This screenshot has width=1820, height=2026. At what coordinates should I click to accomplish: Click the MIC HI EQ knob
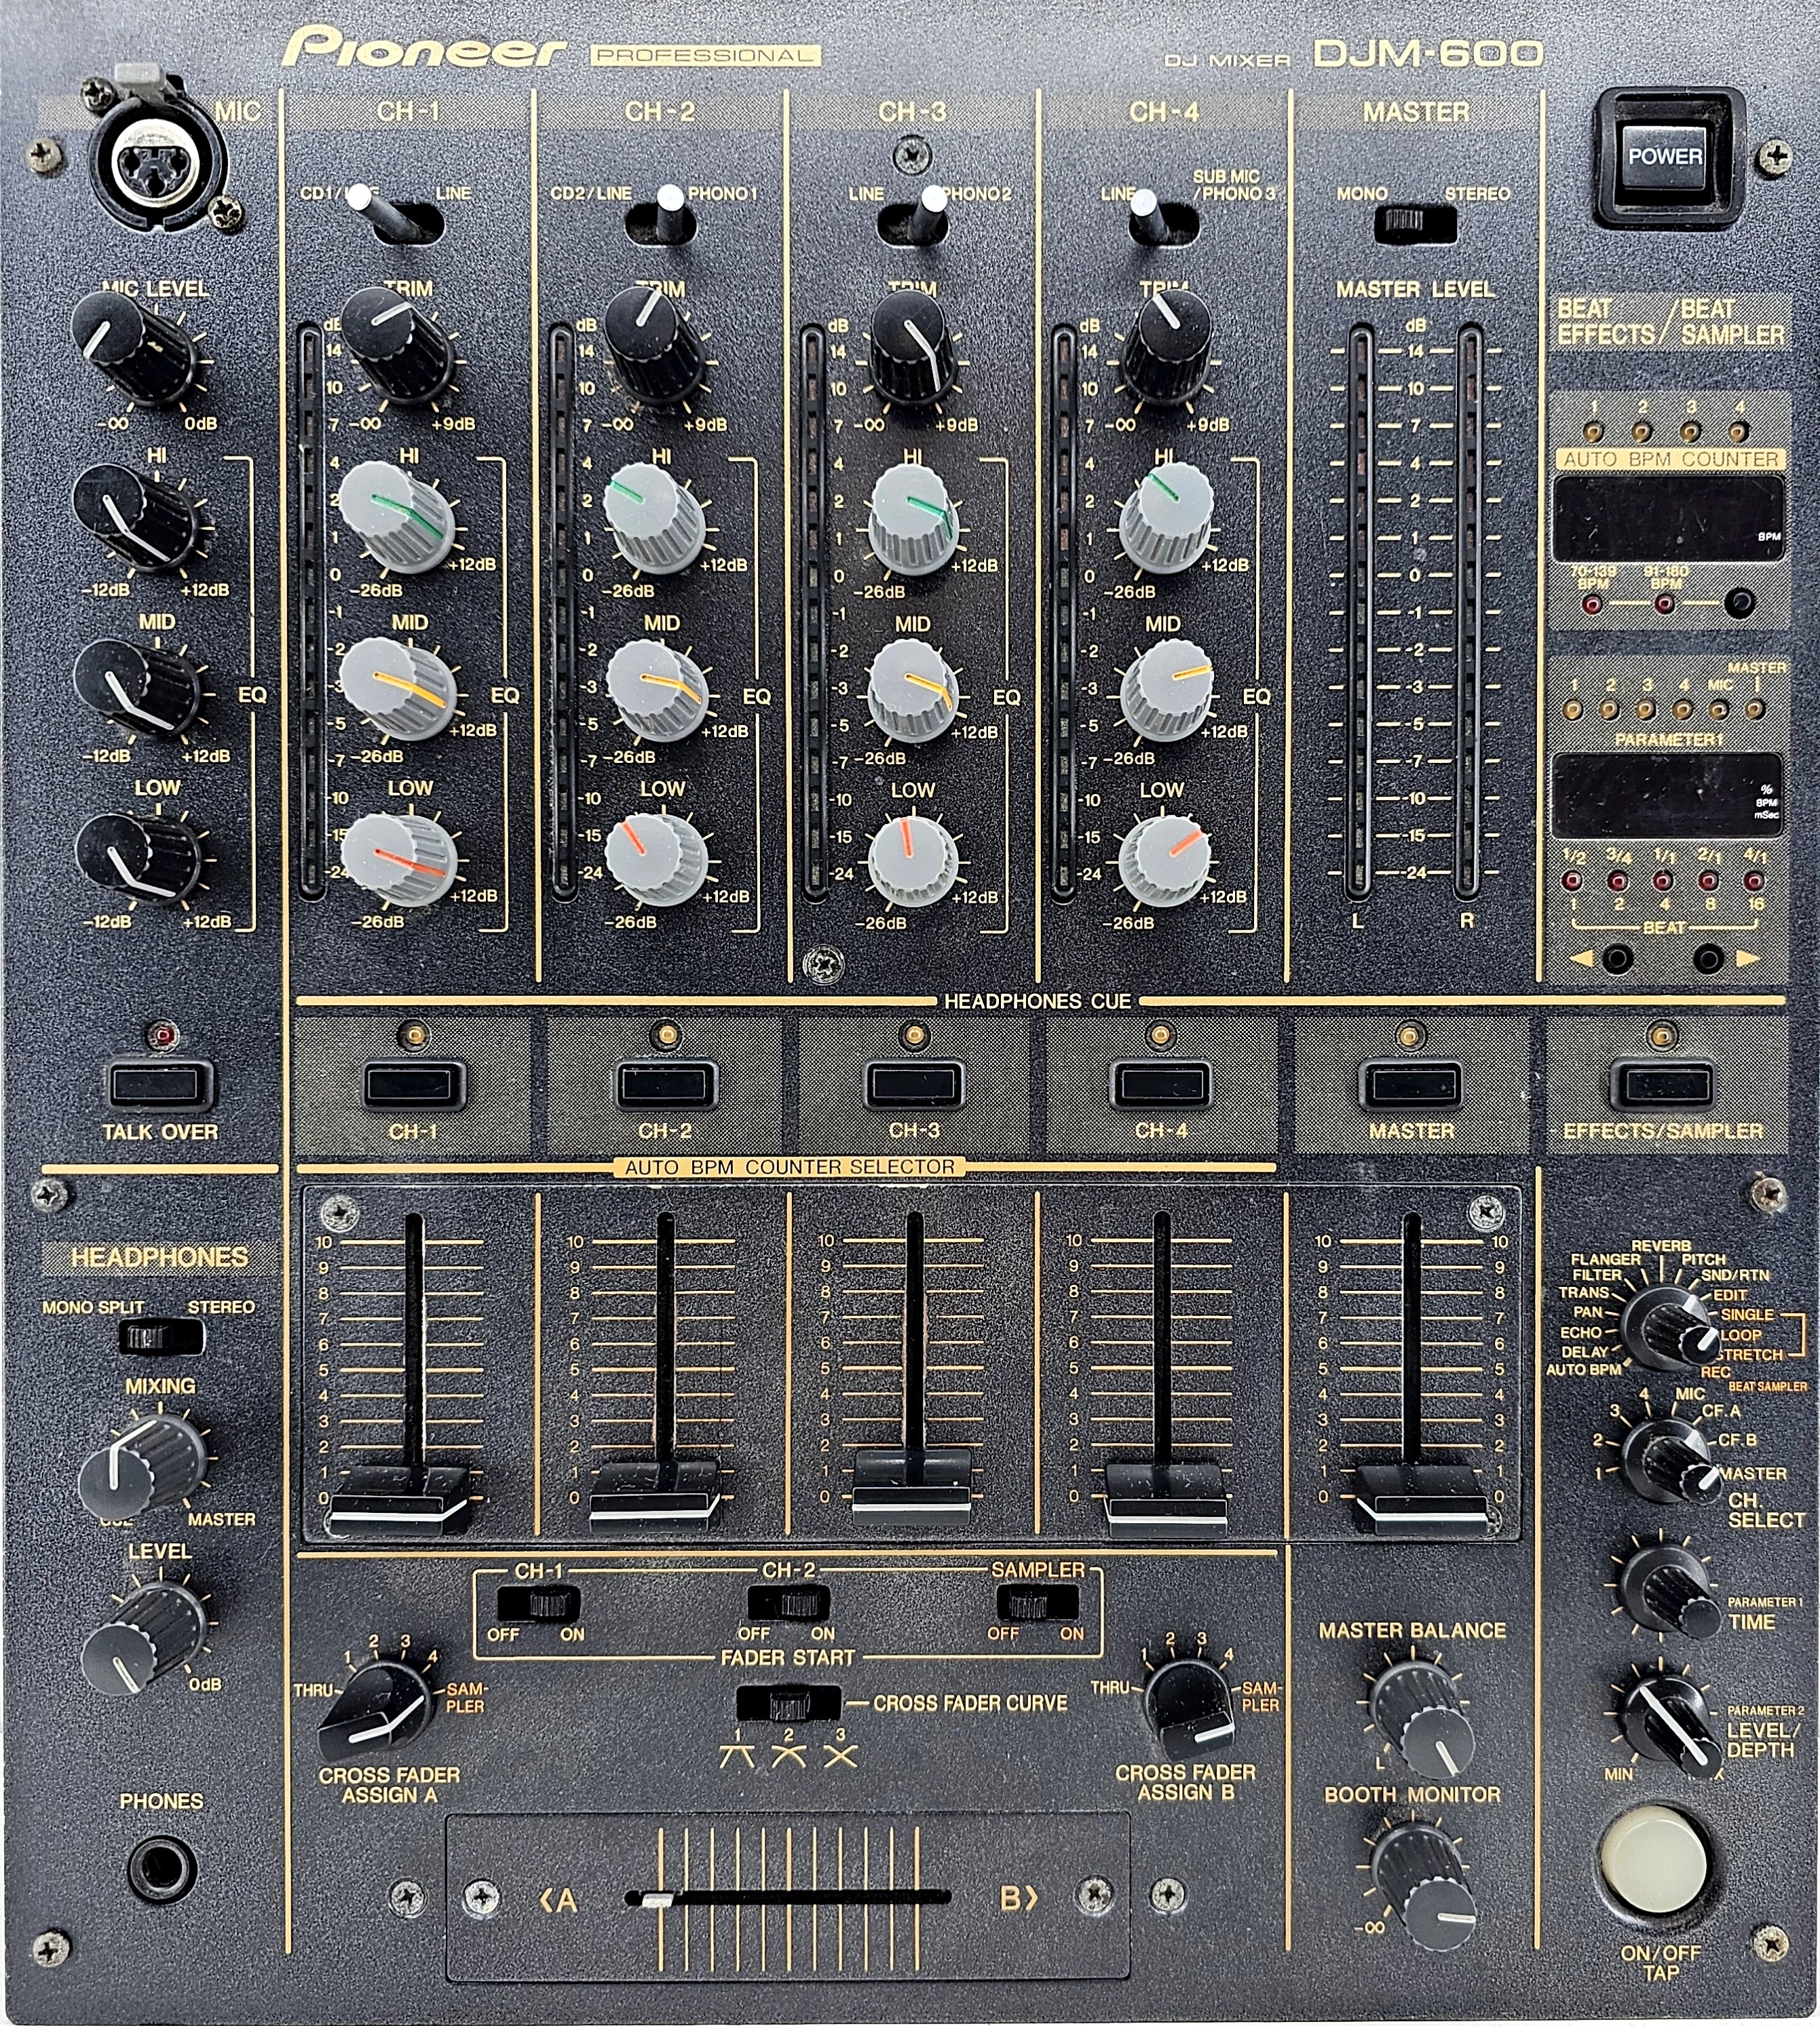135,517
